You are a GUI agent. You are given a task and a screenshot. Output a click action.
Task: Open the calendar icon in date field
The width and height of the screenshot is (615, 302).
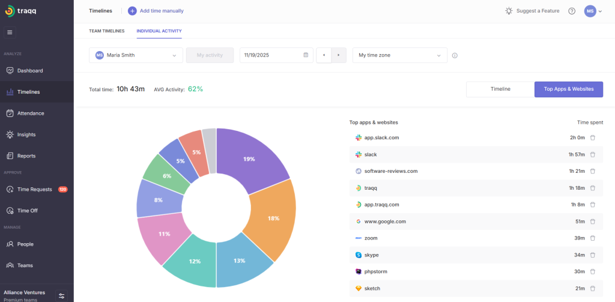[306, 55]
